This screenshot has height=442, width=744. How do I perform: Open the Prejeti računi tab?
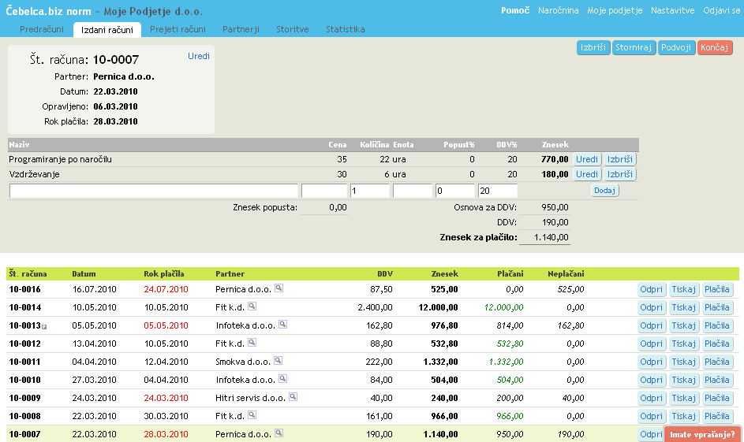[178, 29]
